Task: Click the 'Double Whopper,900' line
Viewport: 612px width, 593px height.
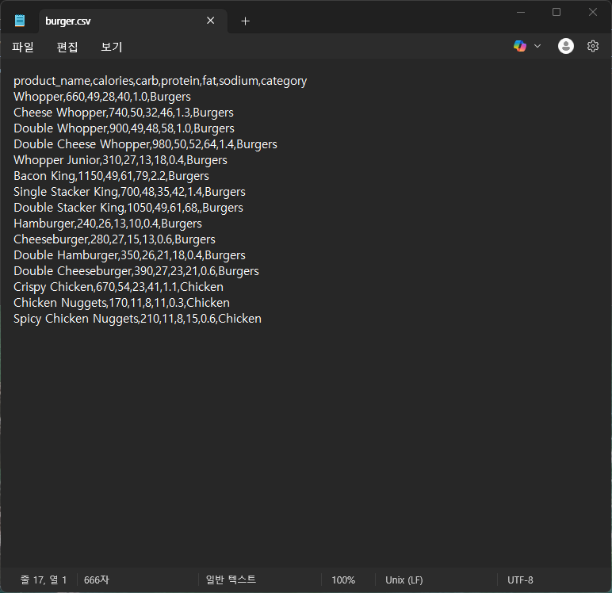Action: [124, 128]
